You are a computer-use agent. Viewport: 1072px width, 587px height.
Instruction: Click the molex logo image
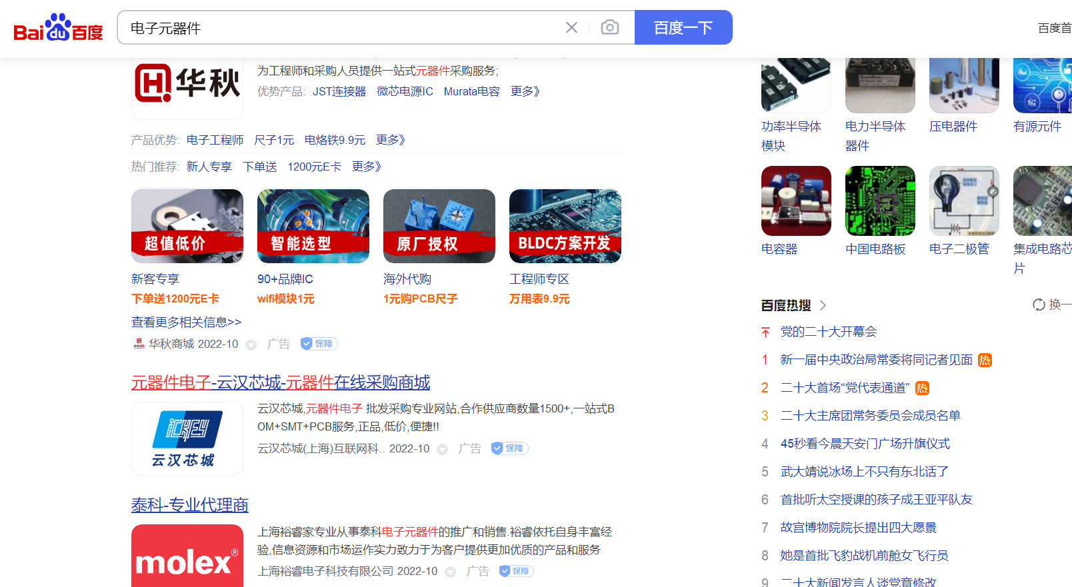[x=187, y=557]
